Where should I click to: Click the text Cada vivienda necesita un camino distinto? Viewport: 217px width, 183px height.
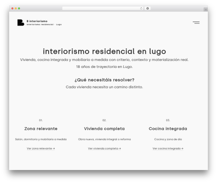click(x=104, y=87)
